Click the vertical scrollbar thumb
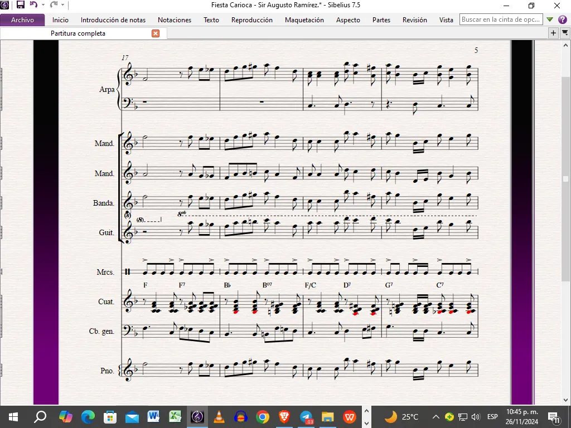The height and width of the screenshot is (428, 571). point(565,178)
